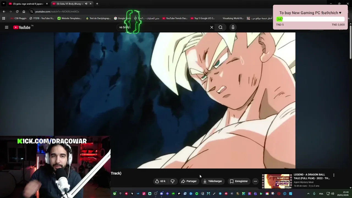Viewport: 352px width, 198px height.
Task: Go back with the browser back arrow
Action: click(x=4, y=12)
